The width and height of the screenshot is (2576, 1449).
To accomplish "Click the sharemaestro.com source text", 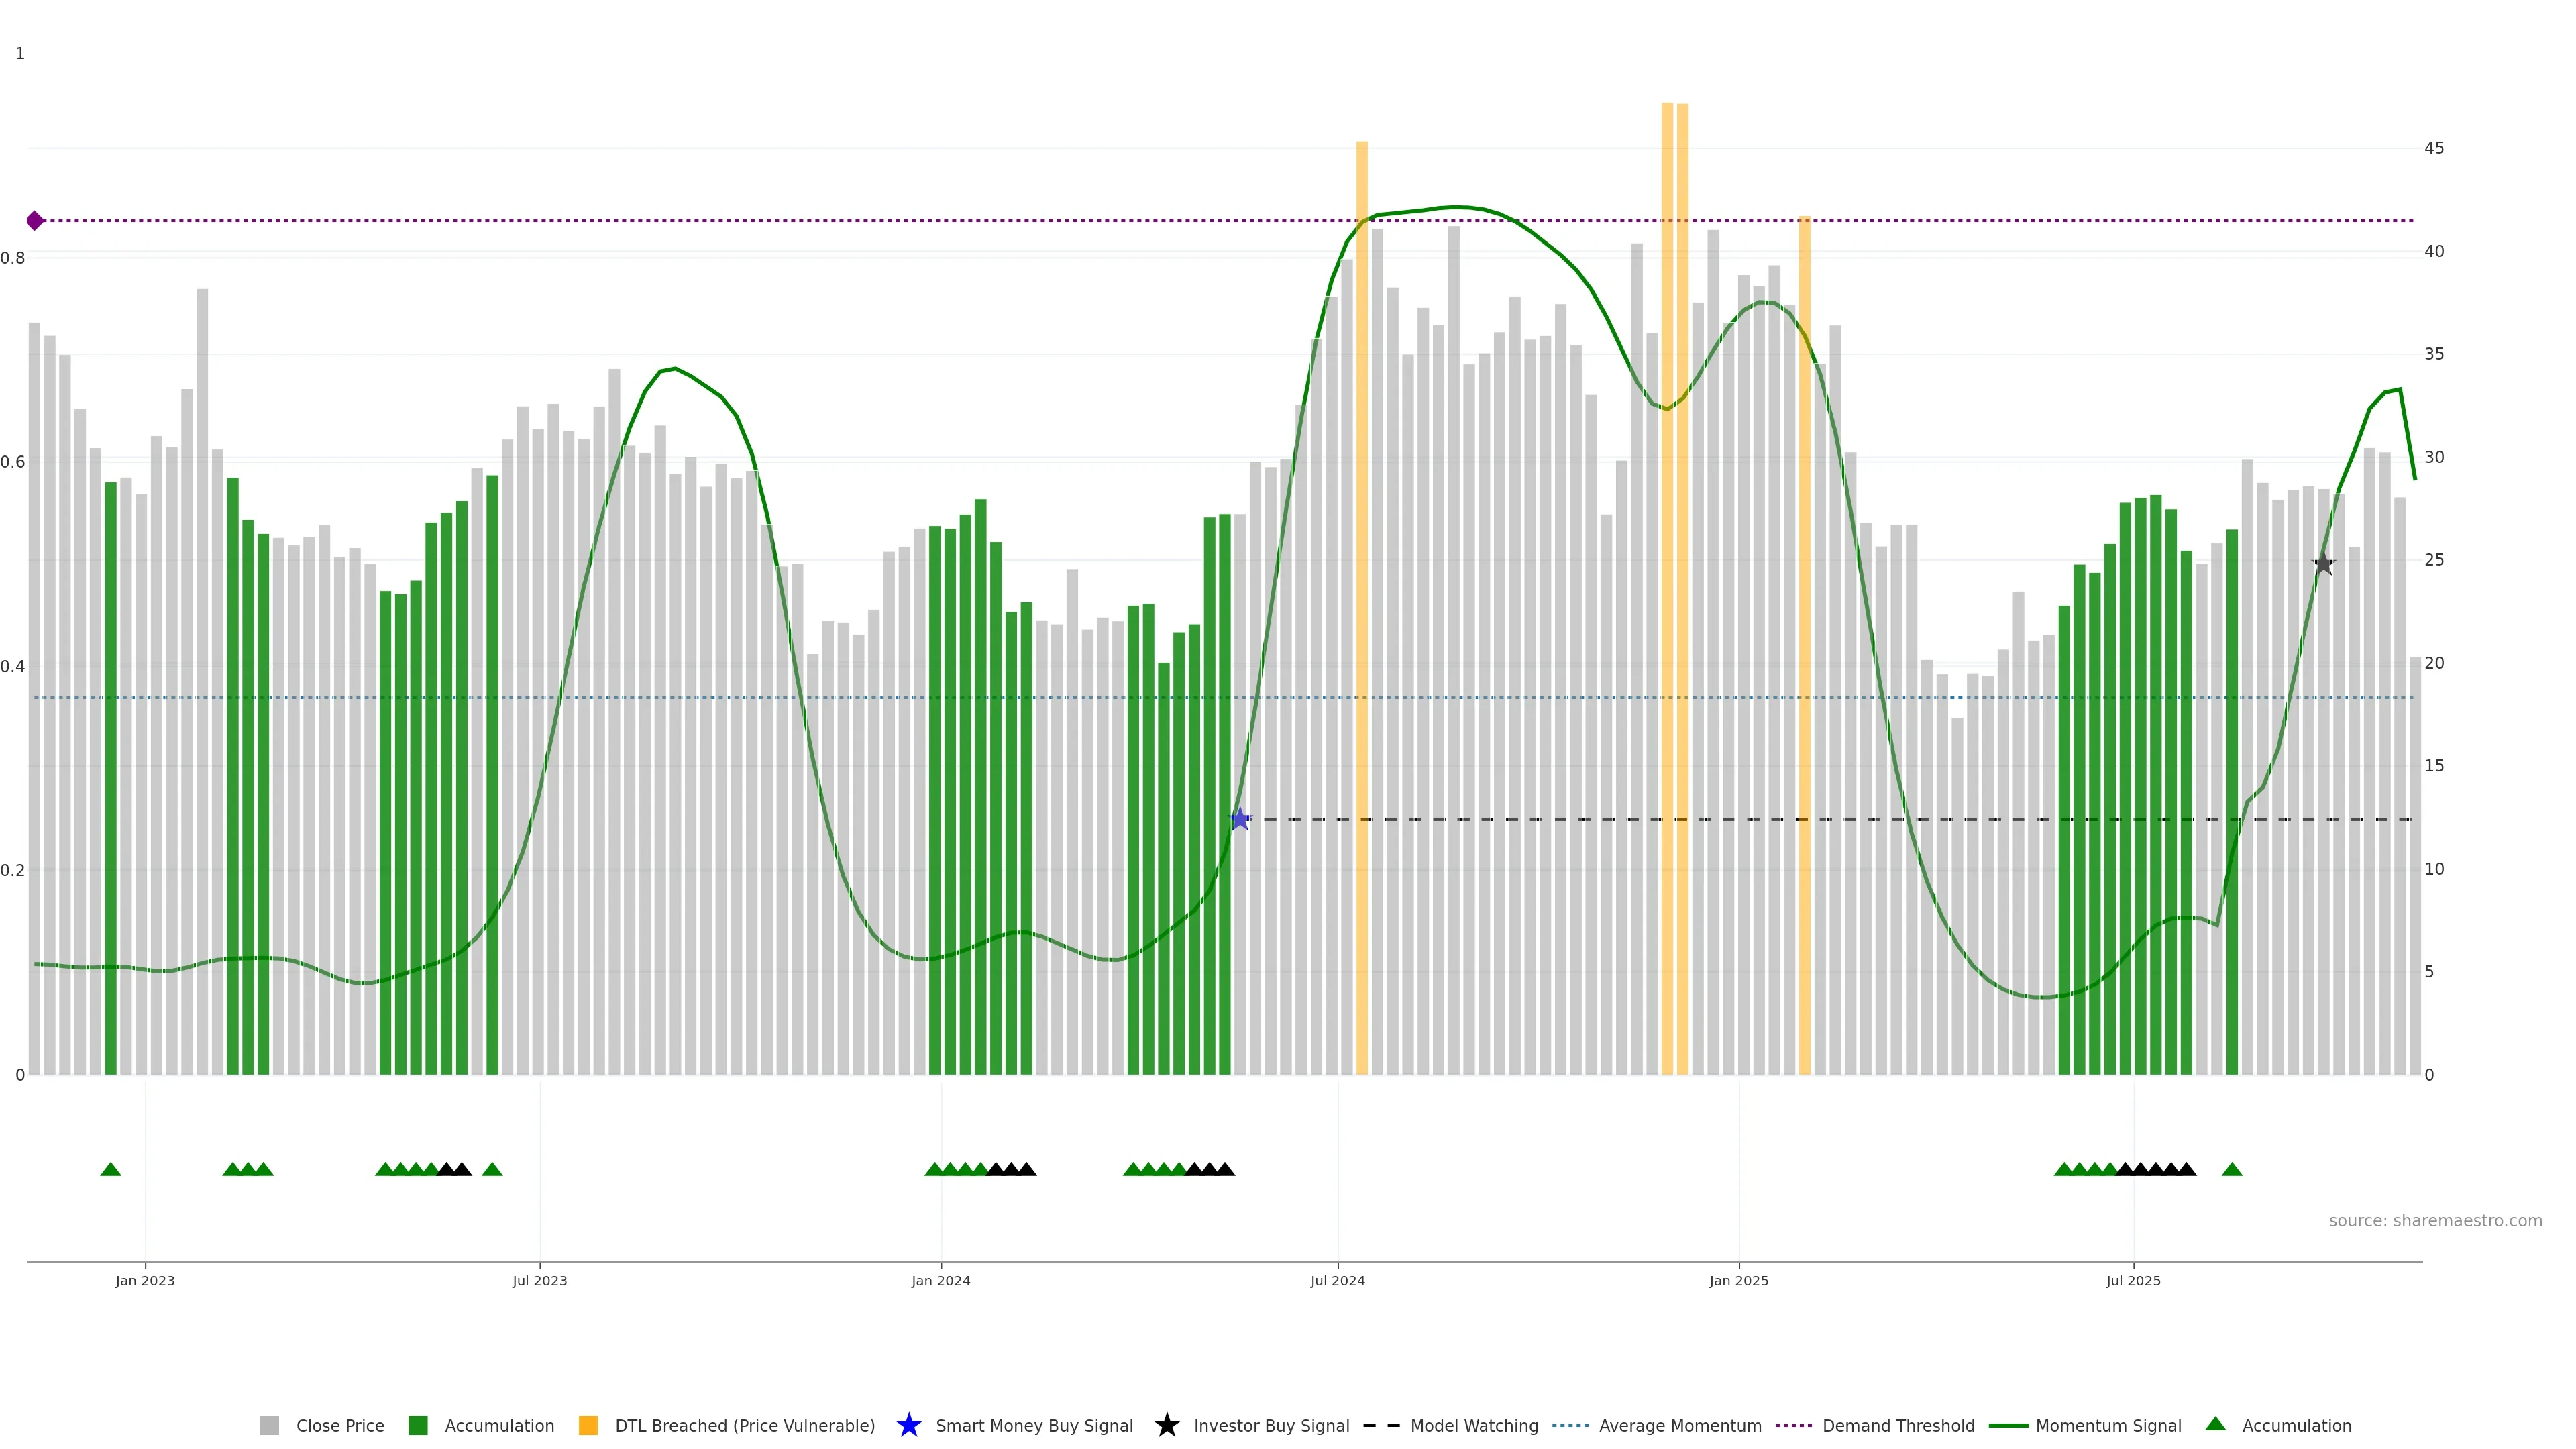I will pyautogui.click(x=2435, y=1220).
